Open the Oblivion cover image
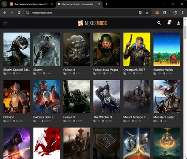The width and height of the screenshot is (187, 159). tap(17, 97)
